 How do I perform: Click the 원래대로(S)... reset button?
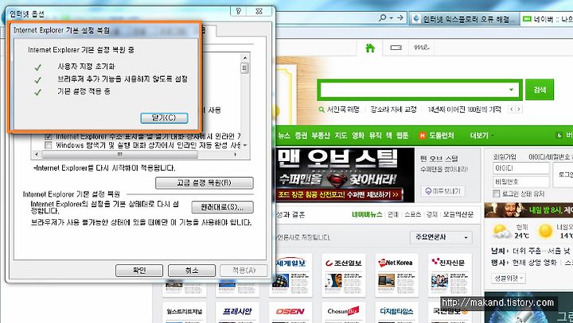click(222, 207)
